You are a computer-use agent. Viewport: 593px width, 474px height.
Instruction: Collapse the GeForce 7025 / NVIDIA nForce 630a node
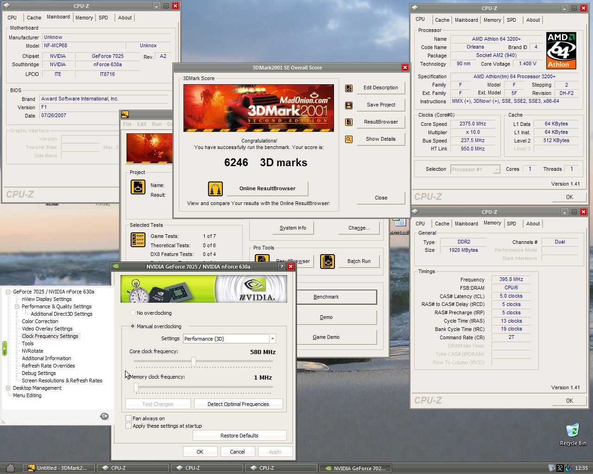8,292
